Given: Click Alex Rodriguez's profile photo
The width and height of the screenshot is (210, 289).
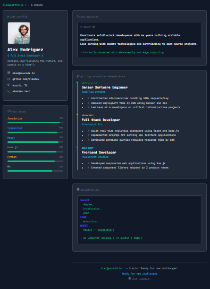Looking at the screenshot, I should [19, 33].
